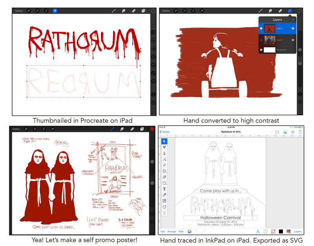Open the wrench Actions icon in top-left Procreate

pos(29,11)
